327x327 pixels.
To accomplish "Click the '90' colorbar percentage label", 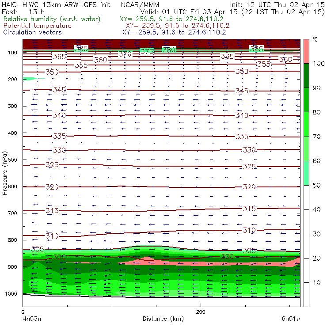I will [316, 88].
